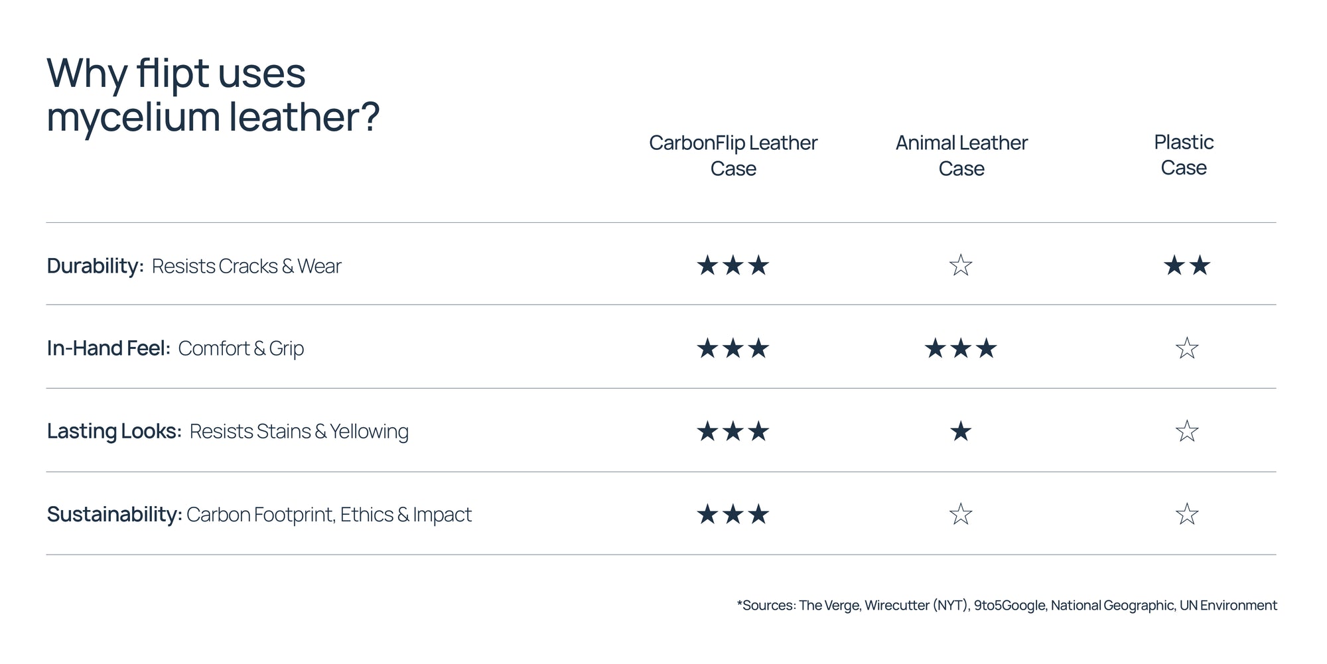Image resolution: width=1327 pixels, height=664 pixels.
Task: Click Animal Leather Lasting Looks filled star
Action: (x=961, y=432)
